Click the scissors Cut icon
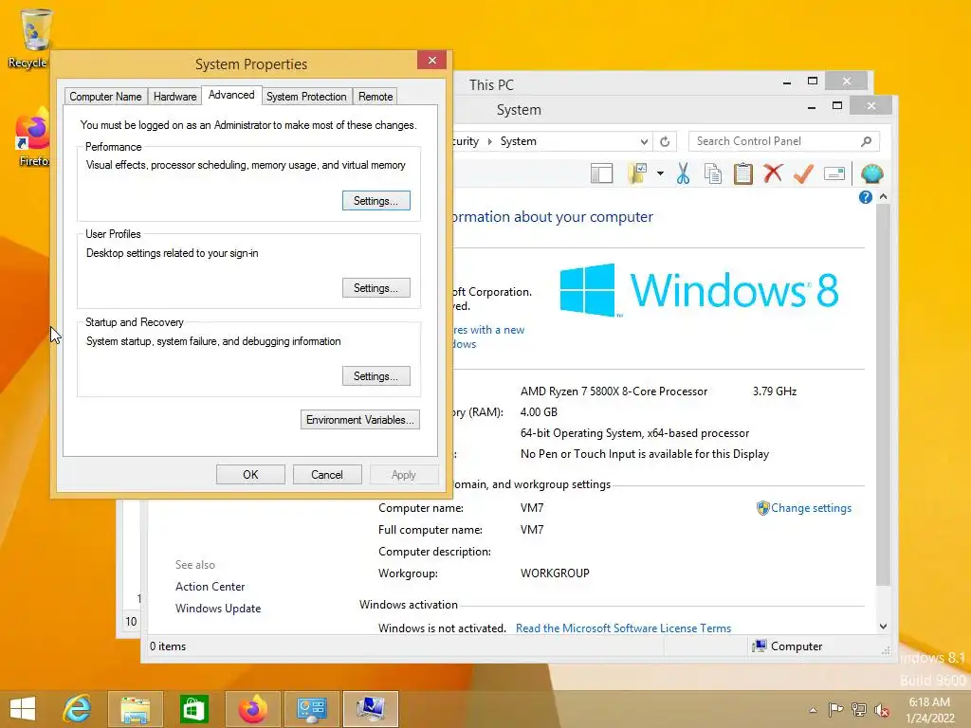This screenshot has height=728, width=971. [683, 174]
